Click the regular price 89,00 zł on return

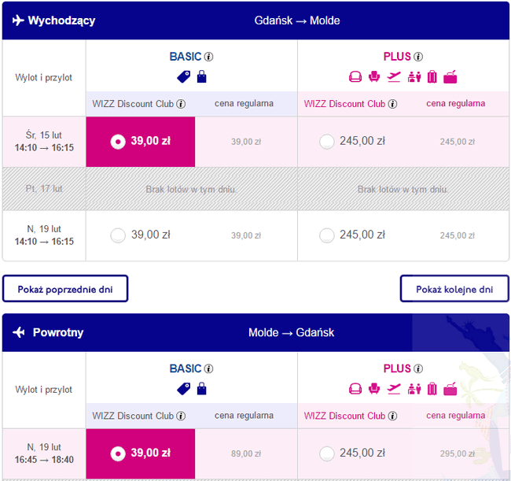tap(246, 454)
